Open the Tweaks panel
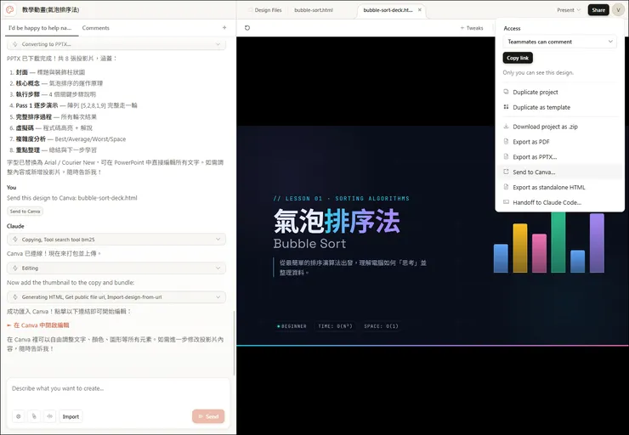The height and width of the screenshot is (435, 629). click(x=472, y=28)
